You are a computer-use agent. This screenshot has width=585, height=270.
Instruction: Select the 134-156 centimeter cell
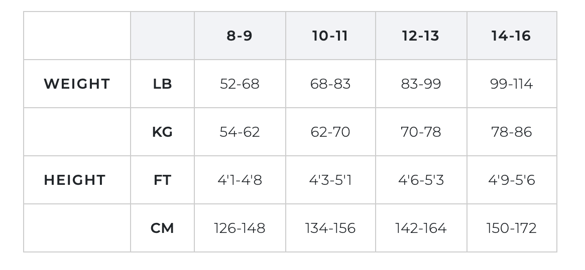[x=330, y=228]
